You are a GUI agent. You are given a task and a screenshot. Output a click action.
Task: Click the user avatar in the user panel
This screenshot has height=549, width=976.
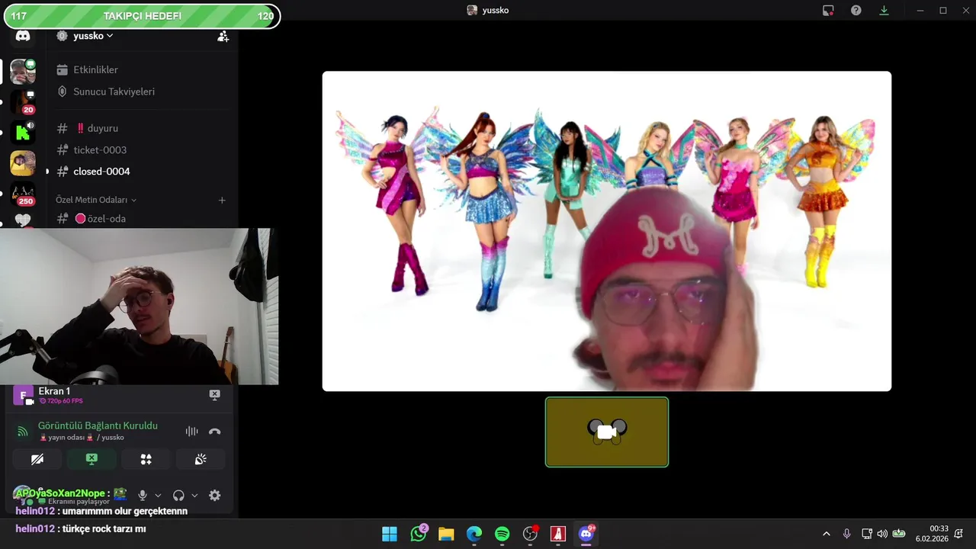click(x=23, y=494)
